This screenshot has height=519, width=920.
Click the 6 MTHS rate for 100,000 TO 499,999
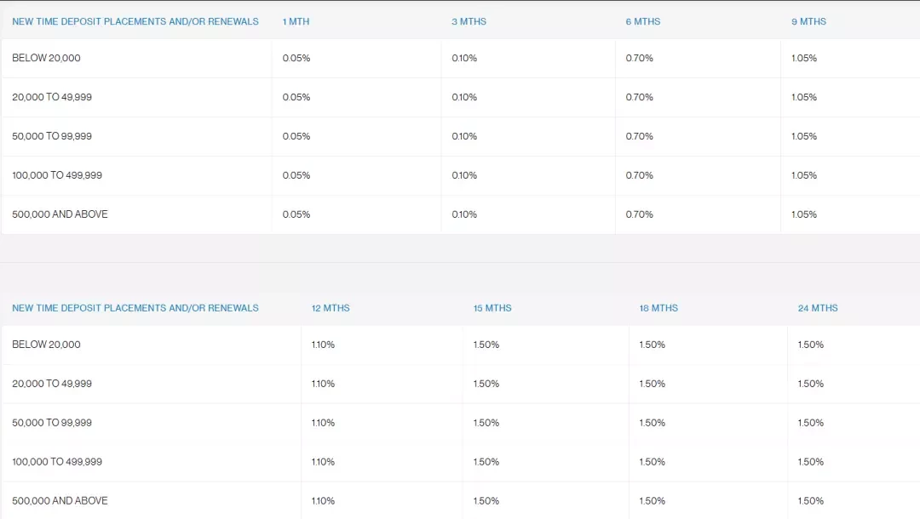[x=639, y=175]
